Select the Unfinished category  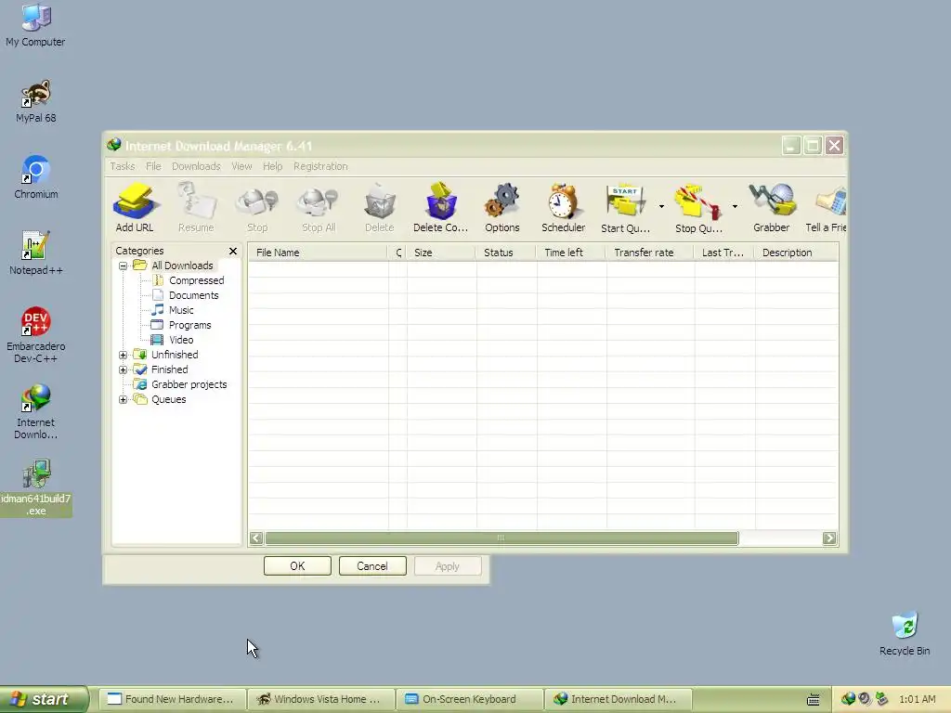pos(175,355)
